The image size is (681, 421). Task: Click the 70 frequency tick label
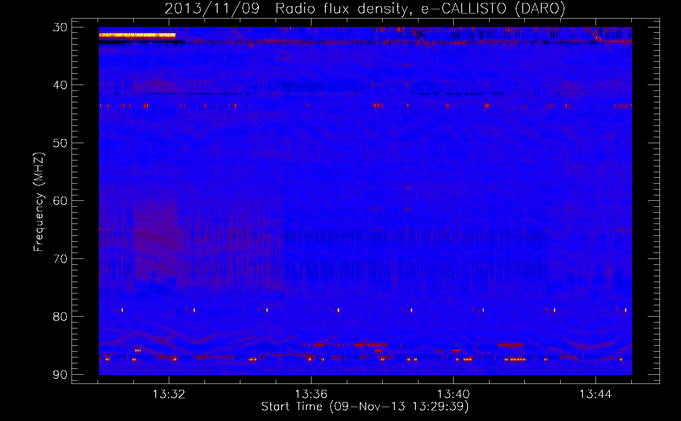tap(61, 258)
